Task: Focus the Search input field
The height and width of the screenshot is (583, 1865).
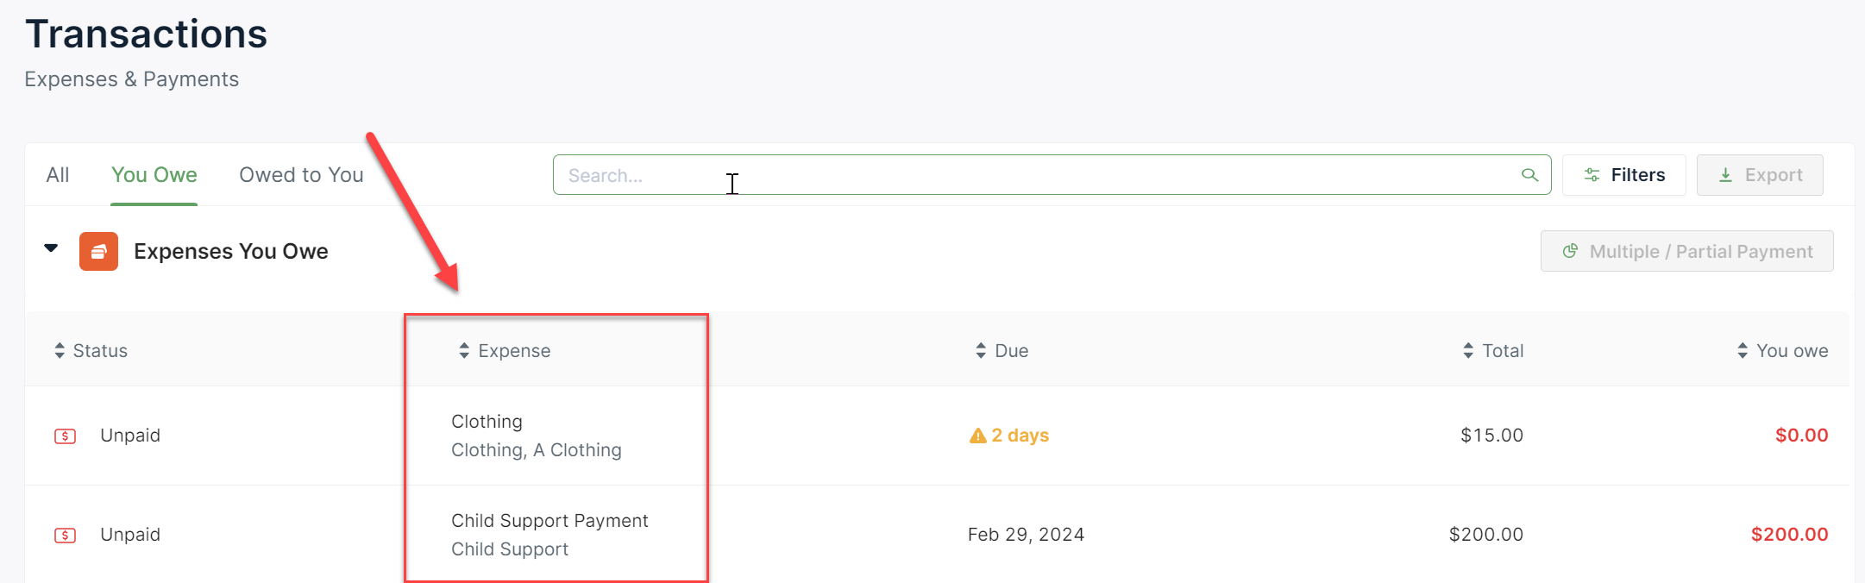Action: [x=1035, y=175]
